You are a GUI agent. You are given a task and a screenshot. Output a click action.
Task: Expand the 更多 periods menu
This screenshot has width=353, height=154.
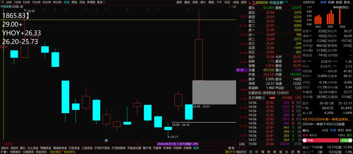click(101, 2)
